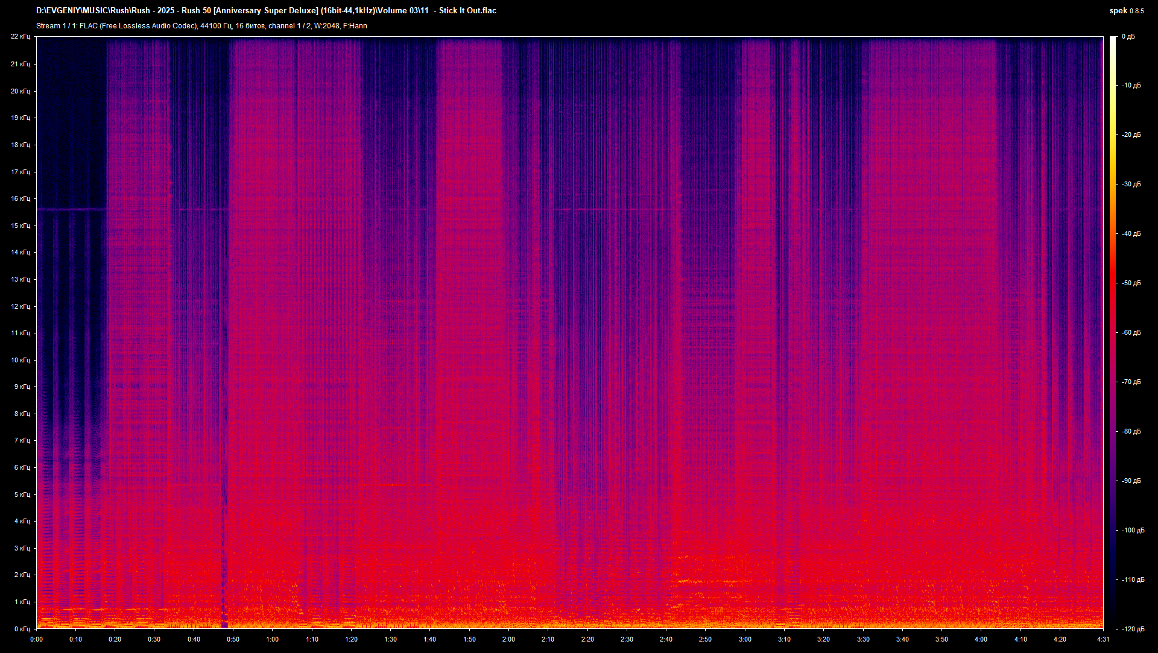Click the -120 дБ level scale label

(1132, 629)
